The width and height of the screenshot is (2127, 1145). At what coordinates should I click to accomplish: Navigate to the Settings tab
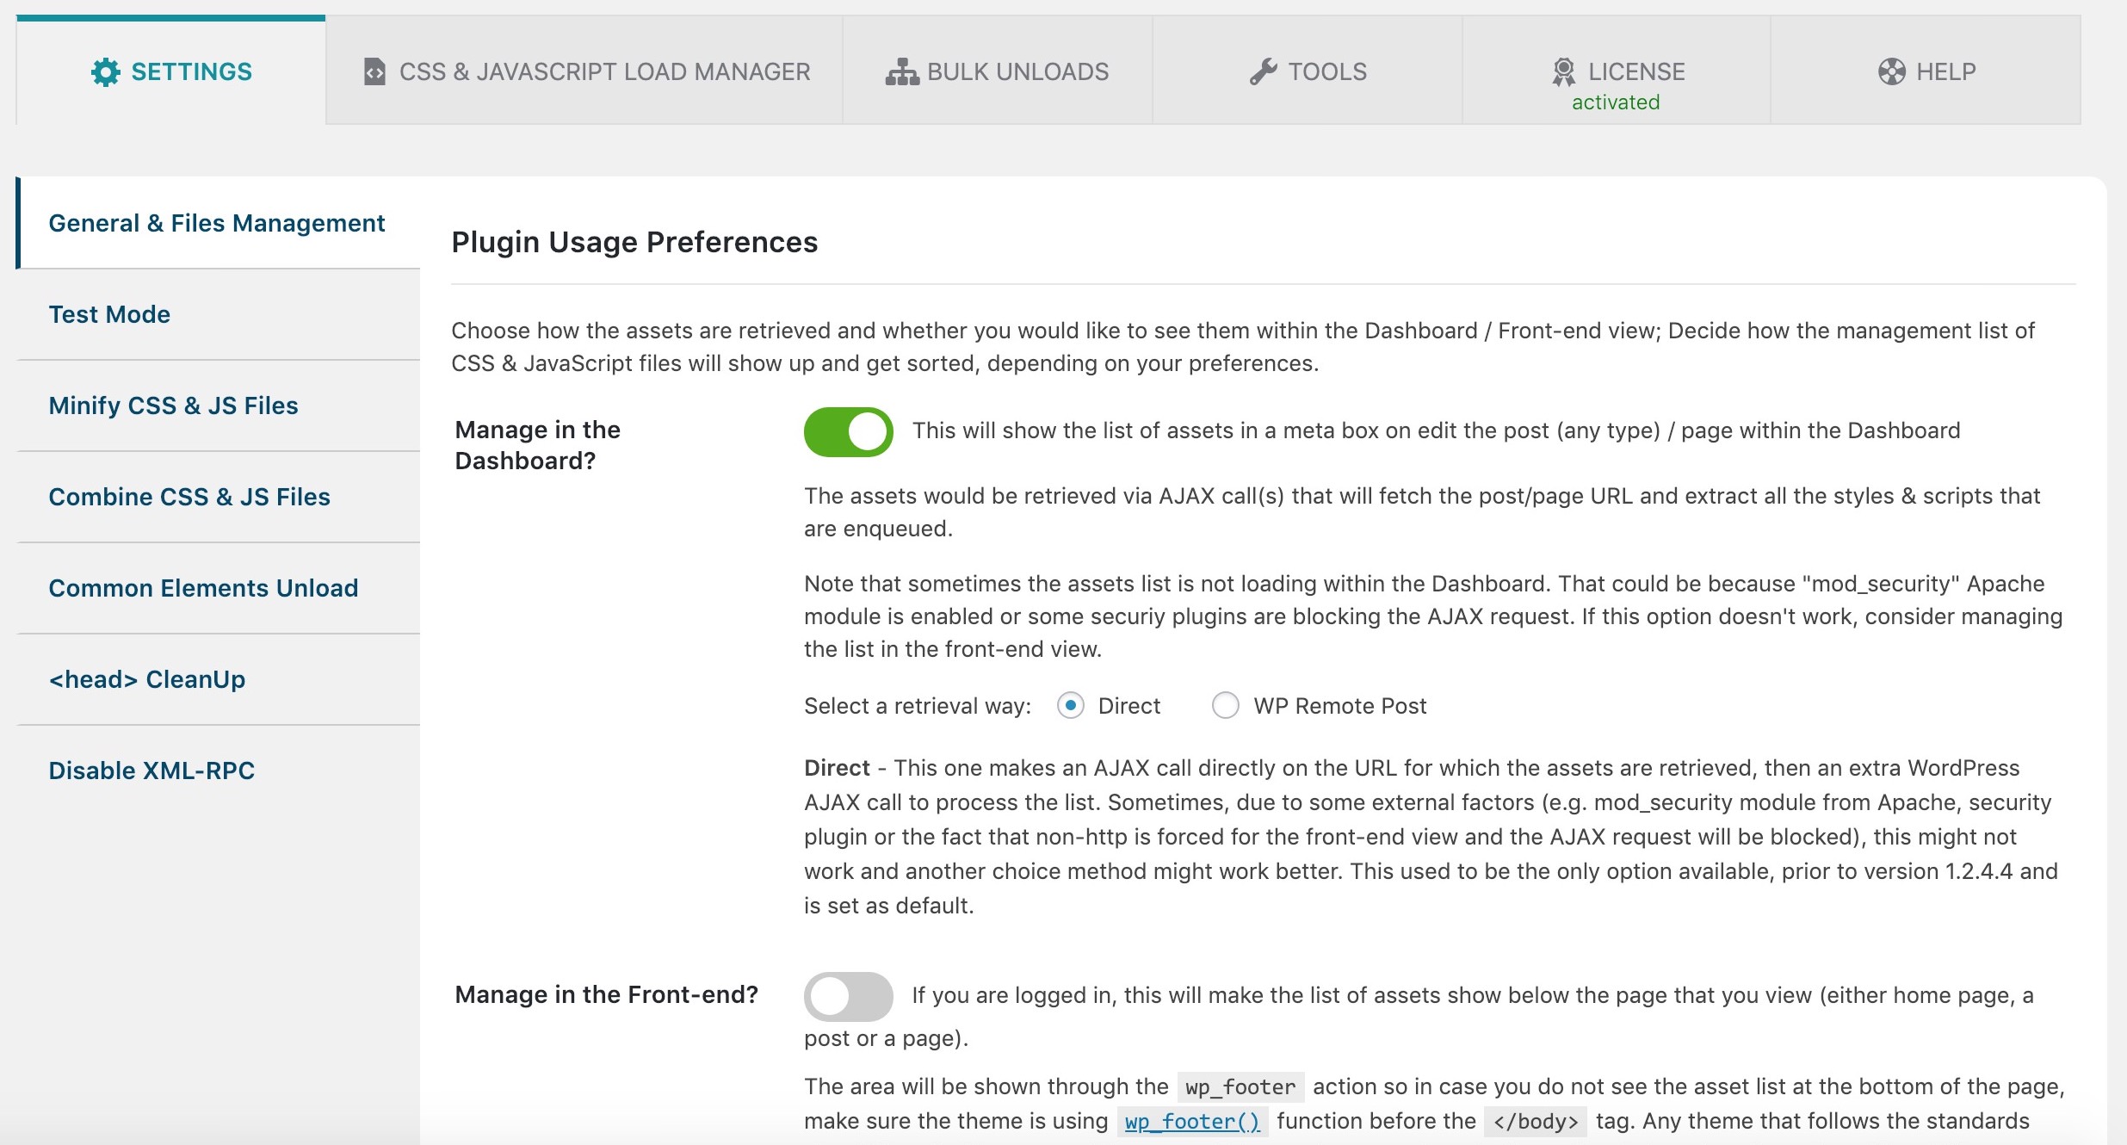170,71
